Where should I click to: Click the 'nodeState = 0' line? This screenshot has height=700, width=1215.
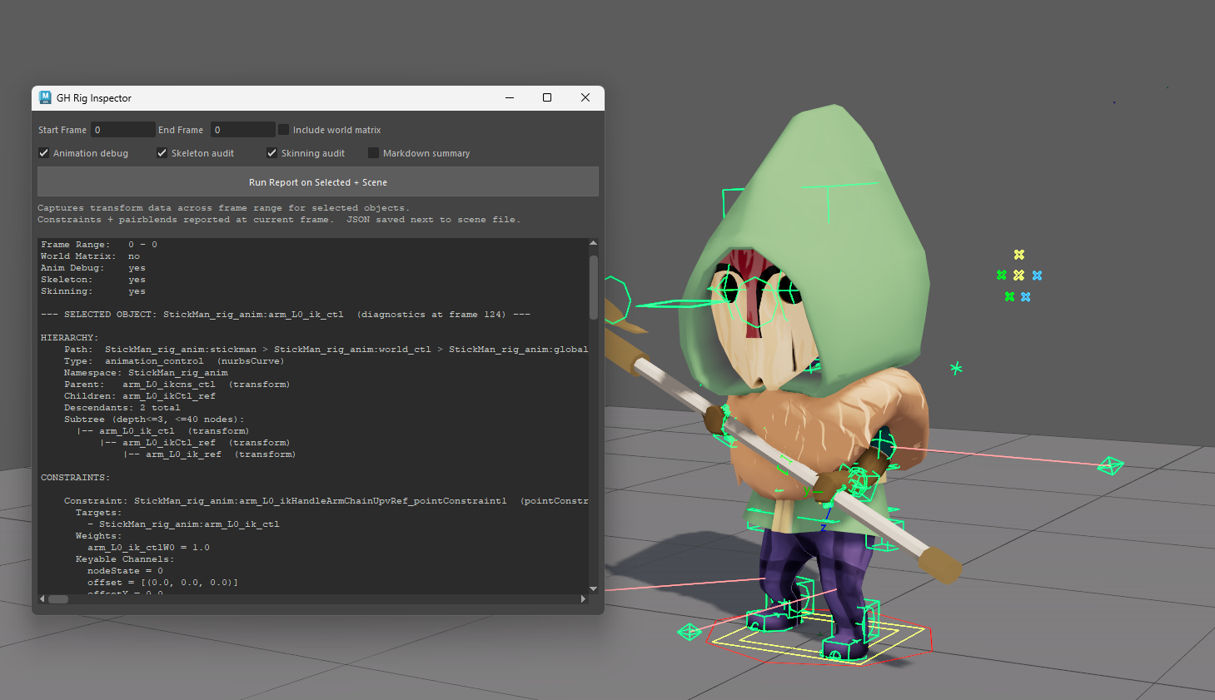pyautogui.click(x=125, y=570)
